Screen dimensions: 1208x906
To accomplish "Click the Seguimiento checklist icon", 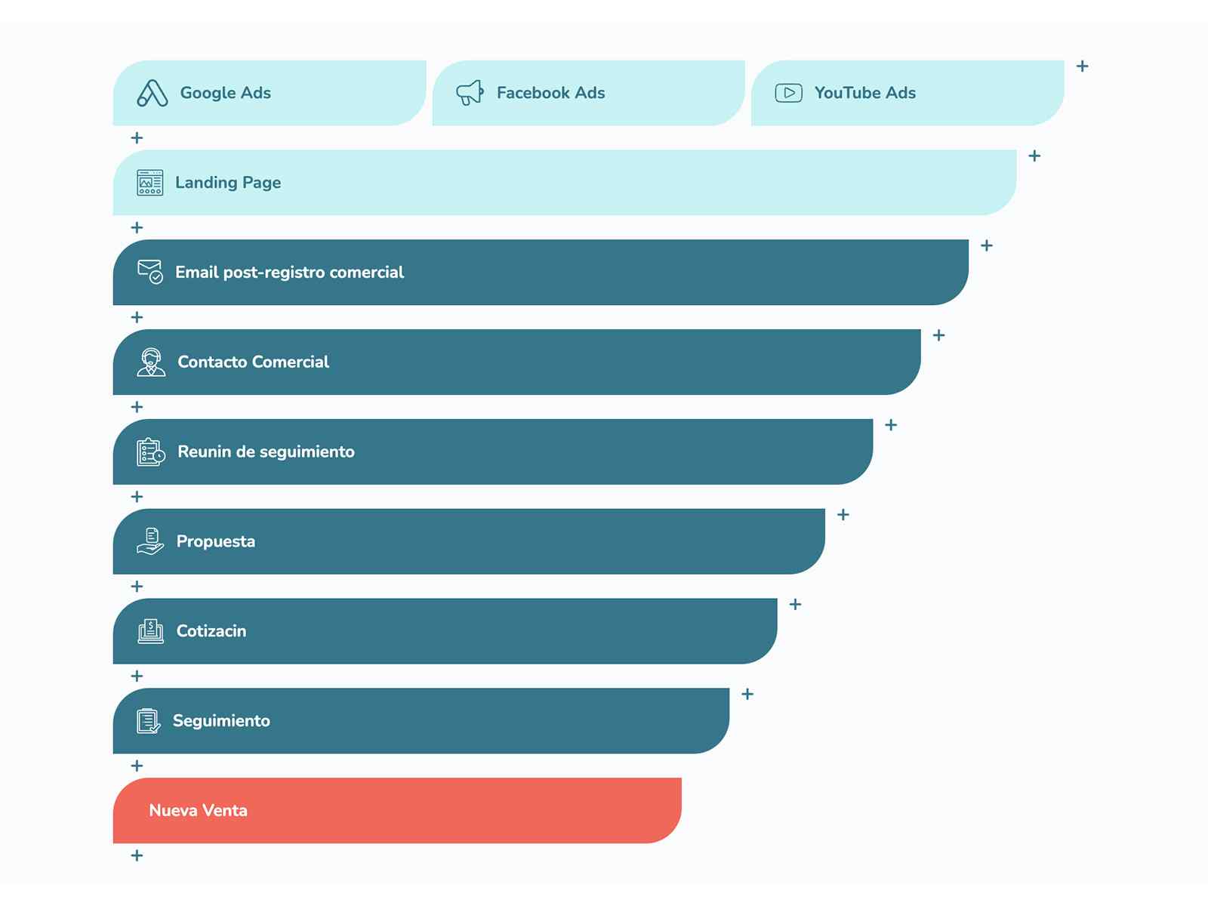I will point(149,721).
